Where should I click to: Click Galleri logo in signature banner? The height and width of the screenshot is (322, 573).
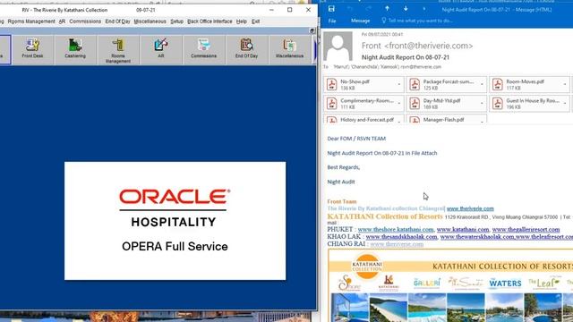[x=427, y=283]
